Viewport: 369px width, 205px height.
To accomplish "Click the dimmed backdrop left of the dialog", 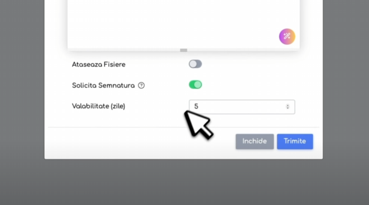I will (22, 94).
